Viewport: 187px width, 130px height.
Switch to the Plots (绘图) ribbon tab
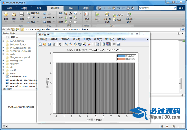point(24,8)
